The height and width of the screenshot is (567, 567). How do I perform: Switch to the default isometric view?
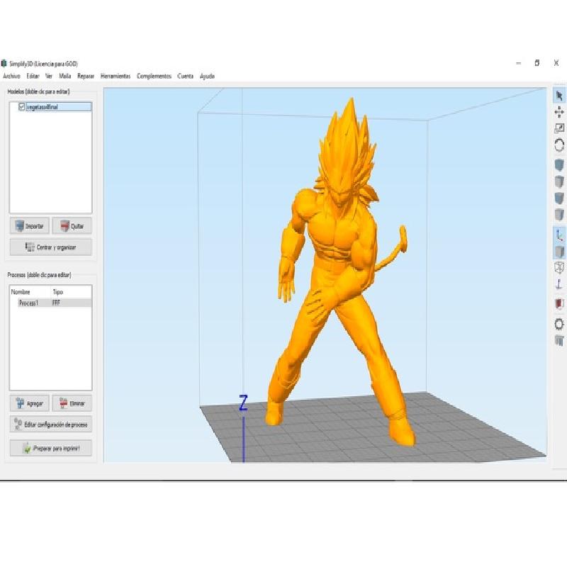pyautogui.click(x=559, y=165)
